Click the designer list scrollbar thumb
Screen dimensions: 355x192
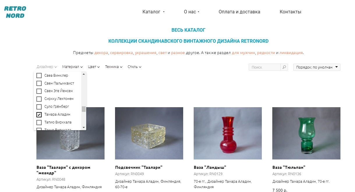pyautogui.click(x=84, y=109)
